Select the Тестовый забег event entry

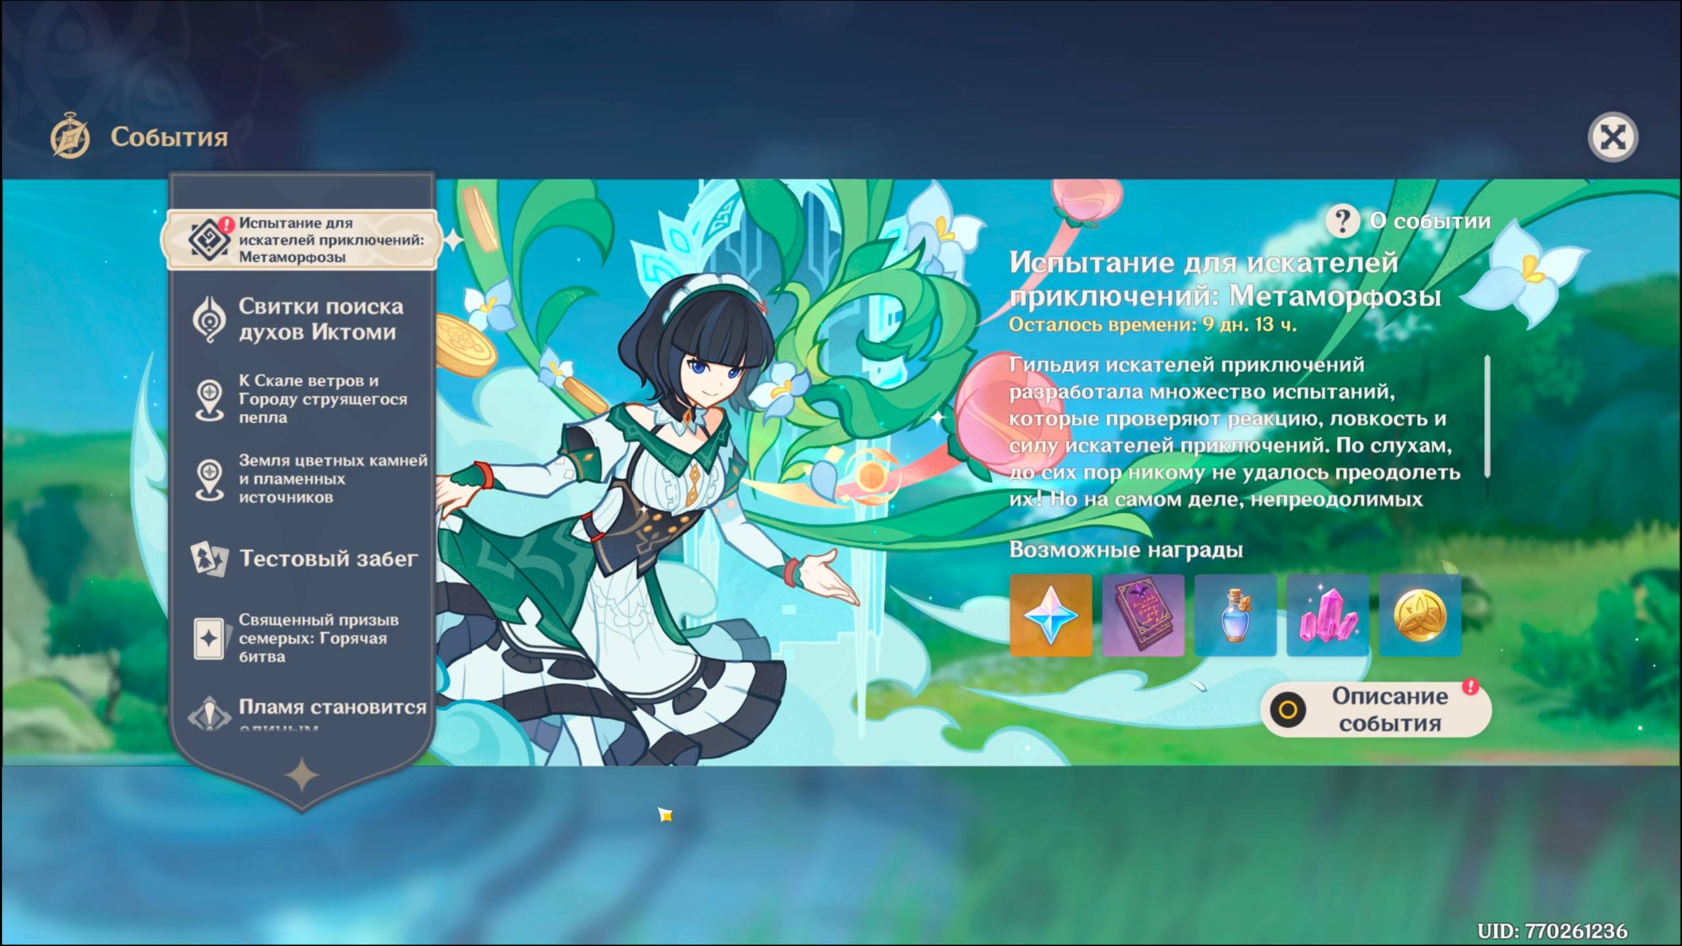click(328, 559)
